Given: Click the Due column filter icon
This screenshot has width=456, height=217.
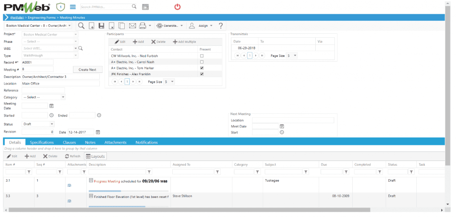Looking at the screenshot, I should pos(346,172).
